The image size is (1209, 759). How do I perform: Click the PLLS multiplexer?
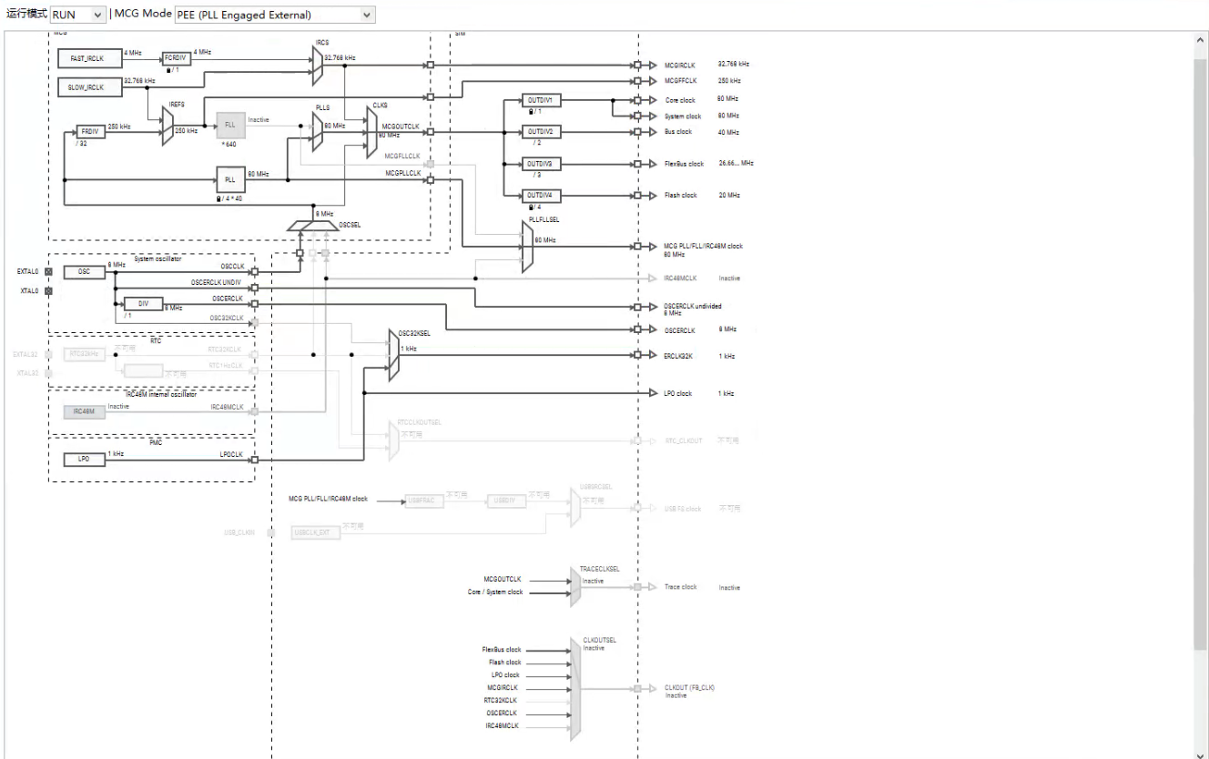(x=318, y=132)
